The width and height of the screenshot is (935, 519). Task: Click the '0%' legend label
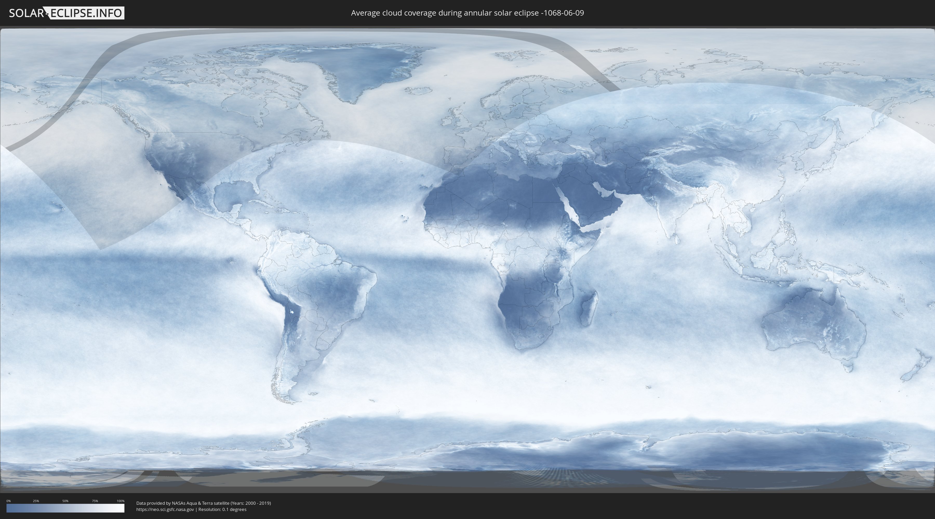pos(8,501)
